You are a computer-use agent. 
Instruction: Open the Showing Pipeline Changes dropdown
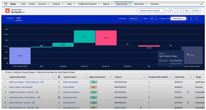151,11
